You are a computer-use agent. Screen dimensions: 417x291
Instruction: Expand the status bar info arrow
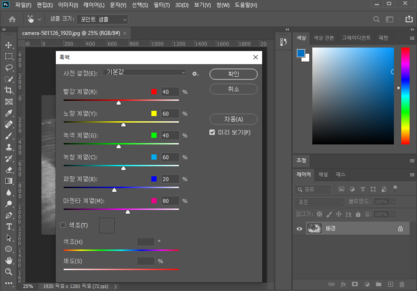pos(116,287)
